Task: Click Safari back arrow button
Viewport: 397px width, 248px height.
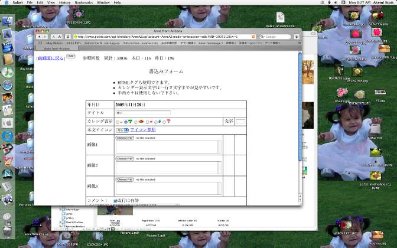Action: point(39,37)
